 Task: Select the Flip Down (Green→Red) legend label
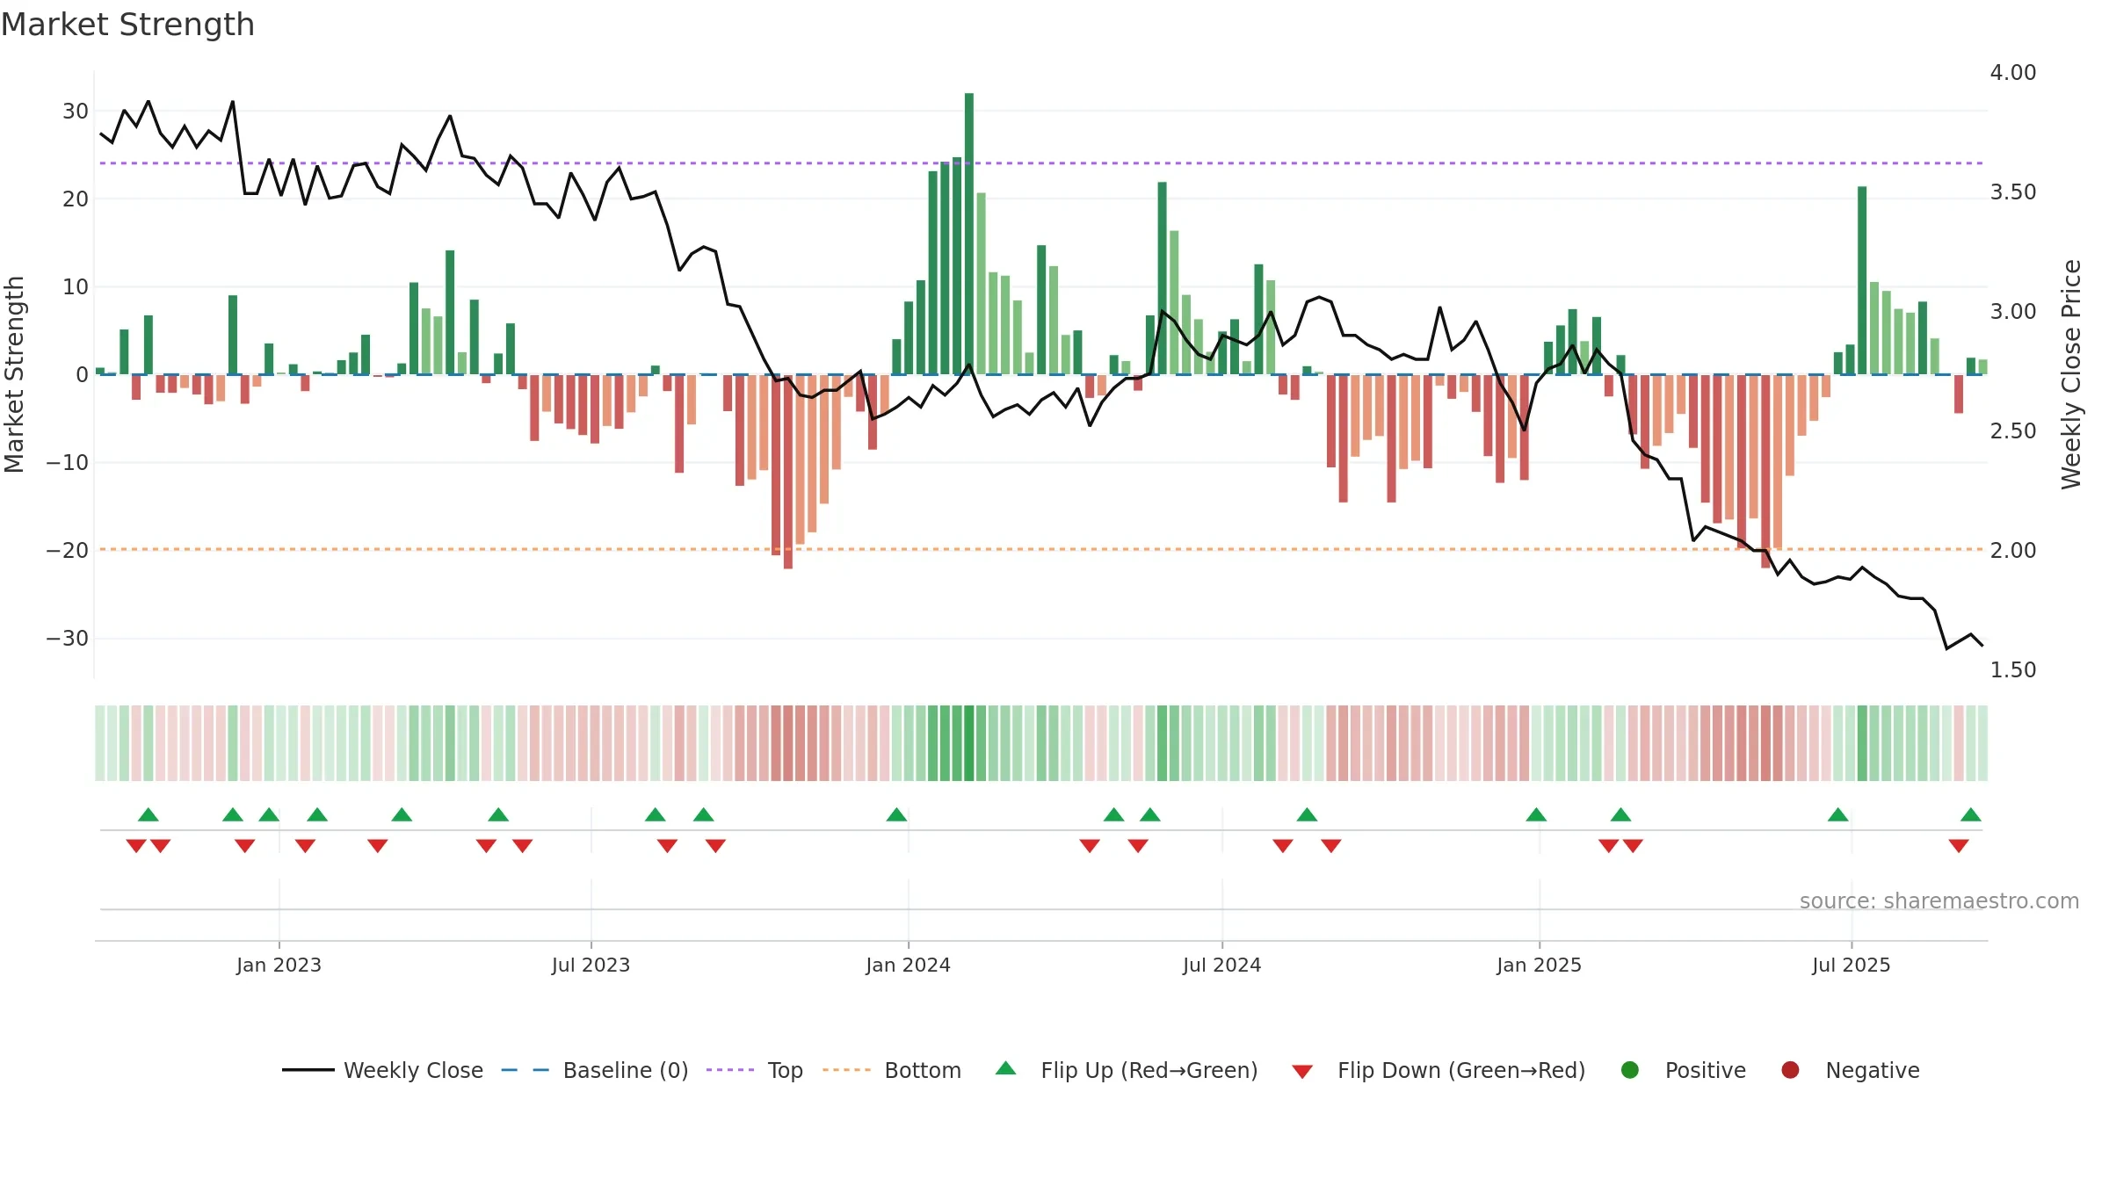[1461, 1070]
